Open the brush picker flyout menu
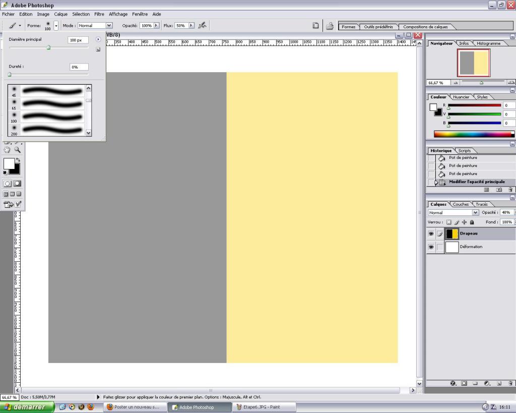This screenshot has height=413, width=516. 98,39
